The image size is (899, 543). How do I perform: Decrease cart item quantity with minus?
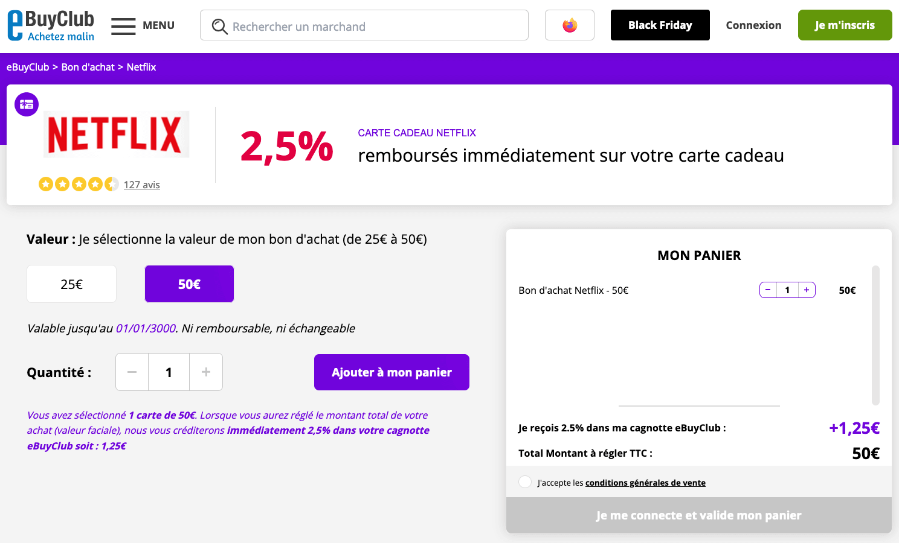pyautogui.click(x=768, y=290)
